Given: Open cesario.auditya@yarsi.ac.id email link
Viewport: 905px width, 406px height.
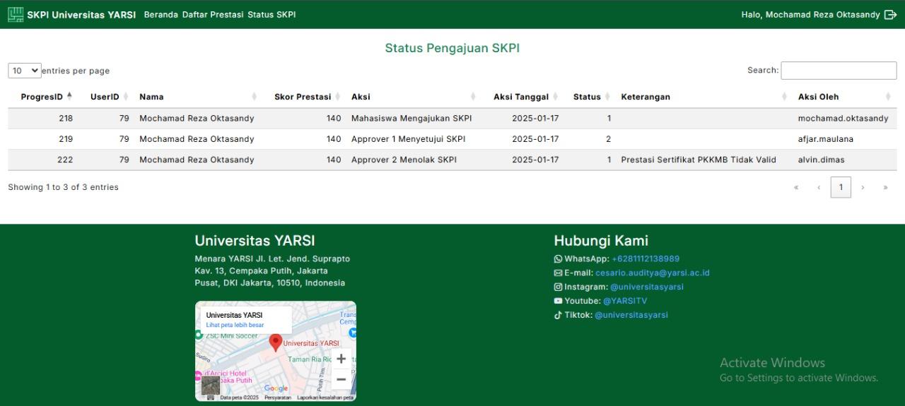Looking at the screenshot, I should coord(653,273).
